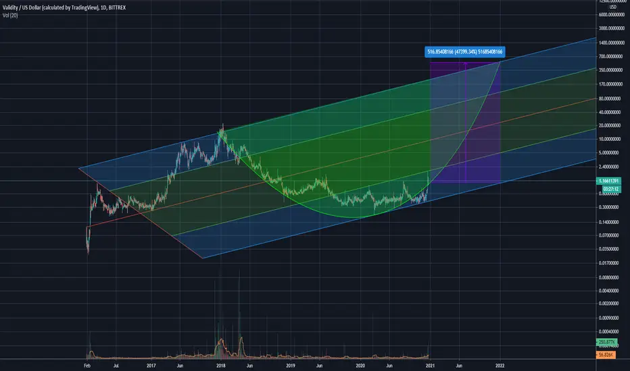The width and height of the screenshot is (630, 371).
Task: Click the 2022 label on time axis
Action: tap(500, 366)
